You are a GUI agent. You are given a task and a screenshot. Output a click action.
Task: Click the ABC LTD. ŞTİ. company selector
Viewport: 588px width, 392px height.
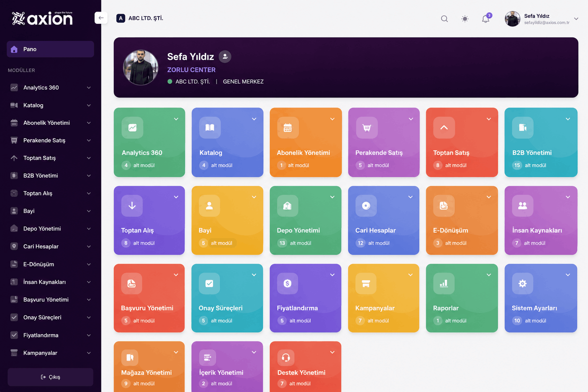[x=140, y=18]
